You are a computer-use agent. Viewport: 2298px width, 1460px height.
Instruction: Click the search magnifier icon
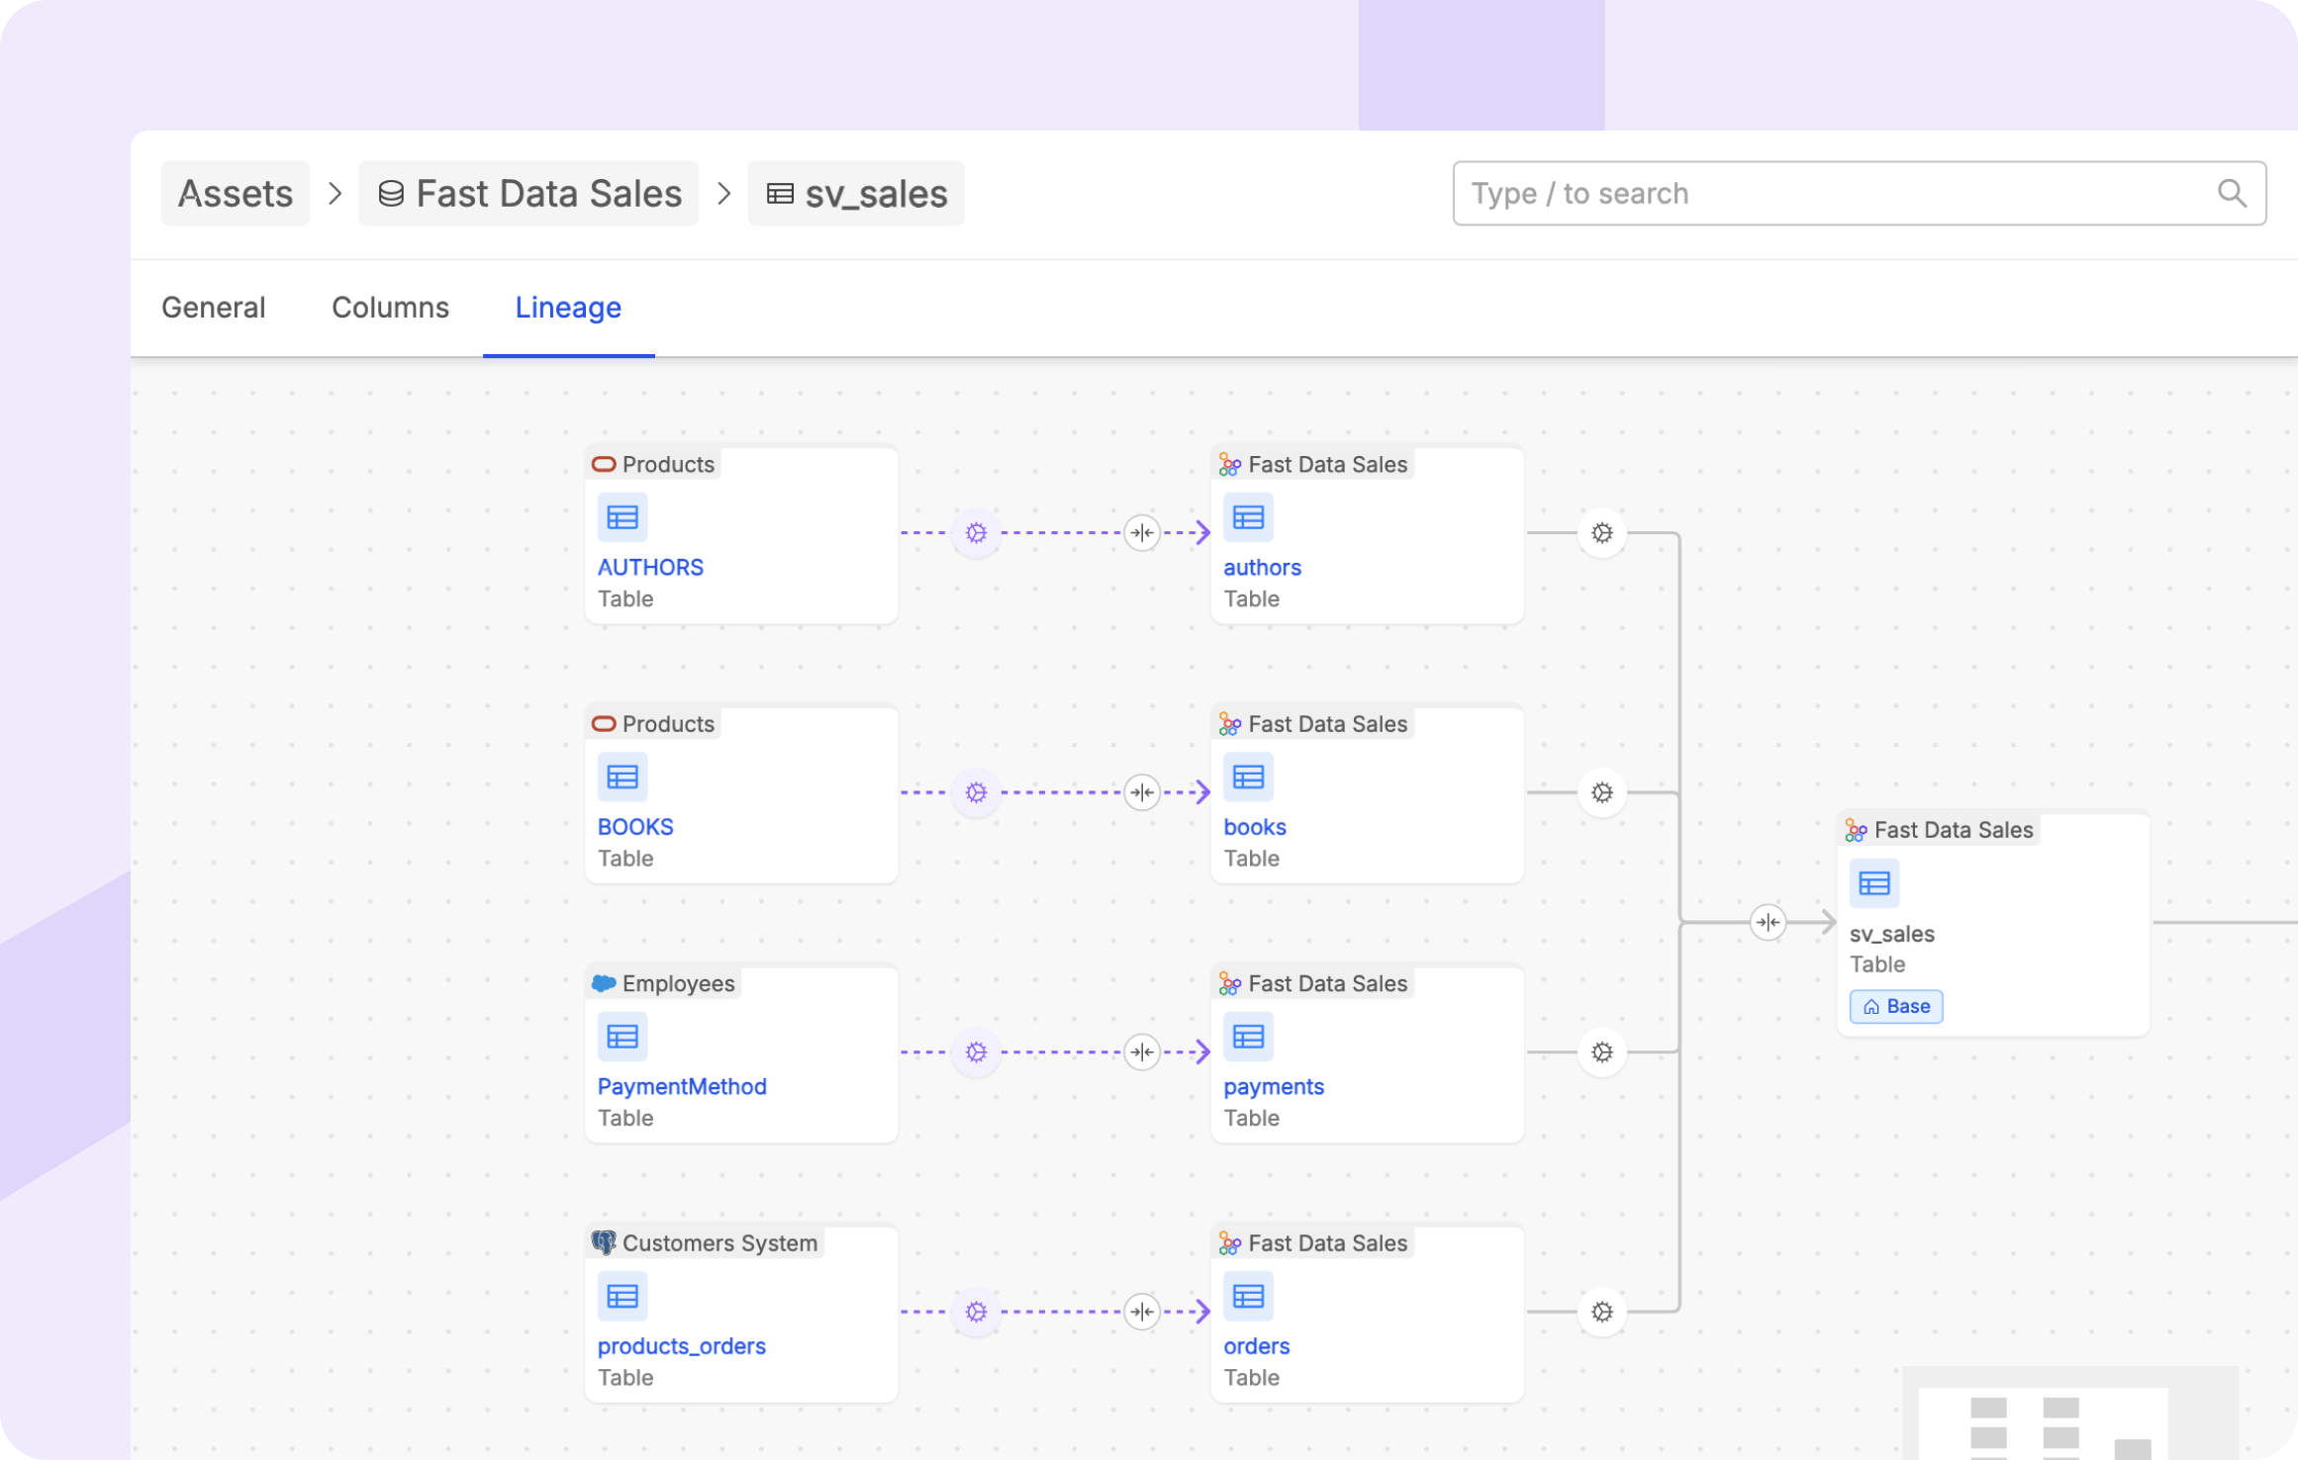[2232, 192]
